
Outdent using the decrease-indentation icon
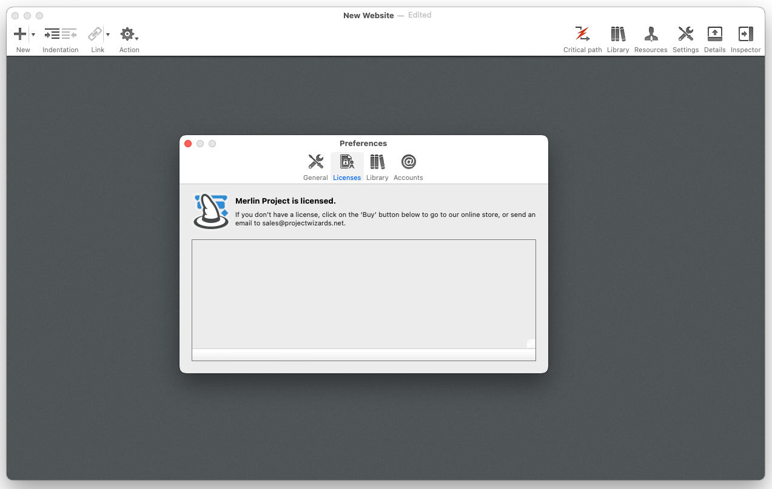click(69, 35)
